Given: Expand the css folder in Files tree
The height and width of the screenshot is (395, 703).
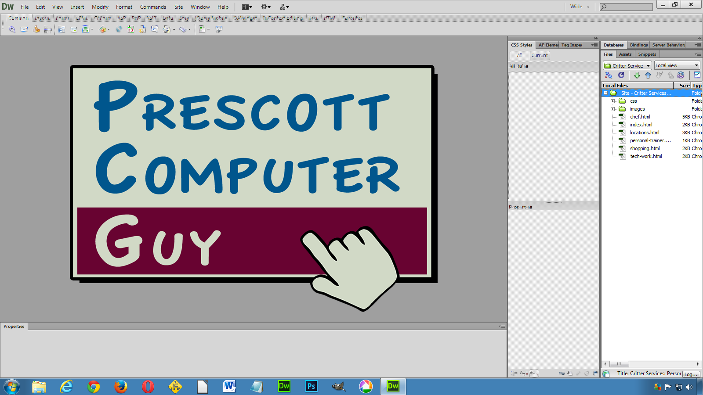Looking at the screenshot, I should tap(612, 101).
